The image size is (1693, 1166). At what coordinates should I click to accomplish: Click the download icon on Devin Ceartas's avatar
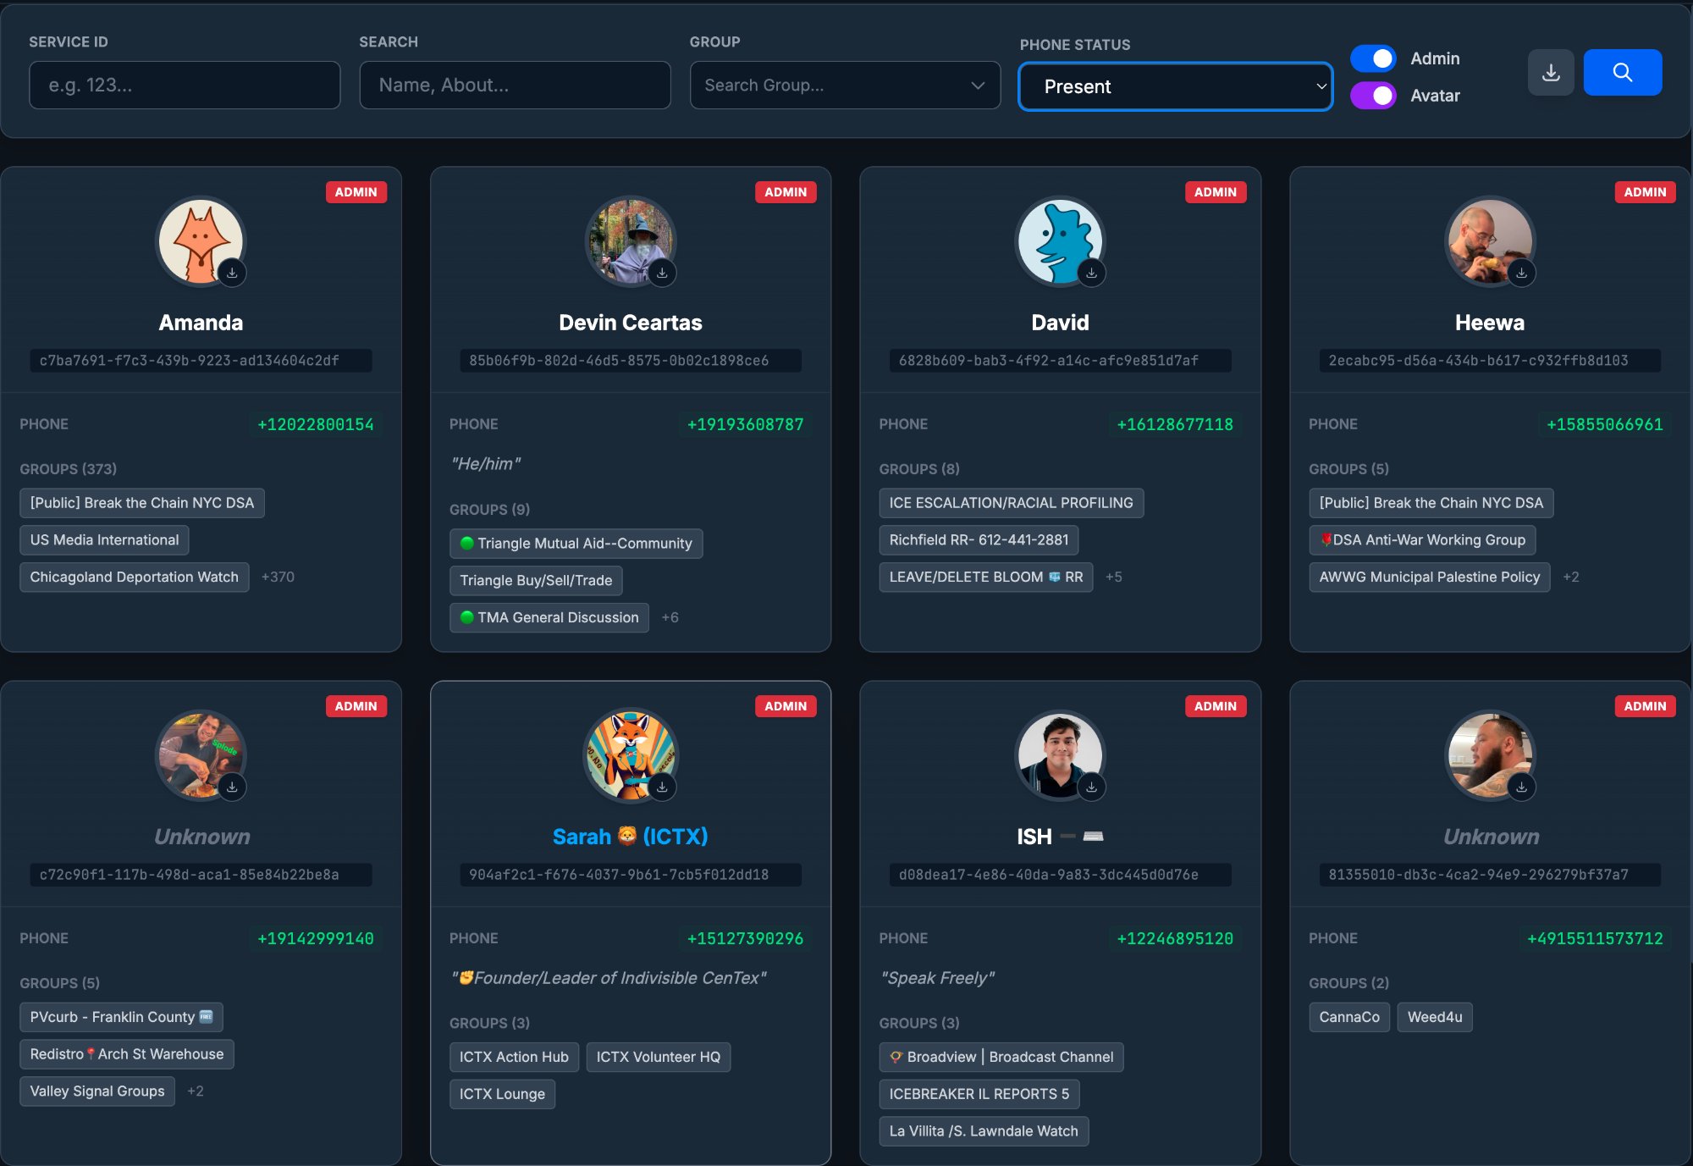pos(663,273)
